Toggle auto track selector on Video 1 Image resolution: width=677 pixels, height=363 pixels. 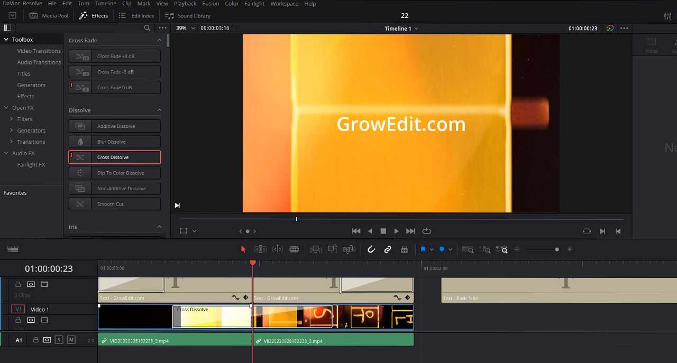31,320
